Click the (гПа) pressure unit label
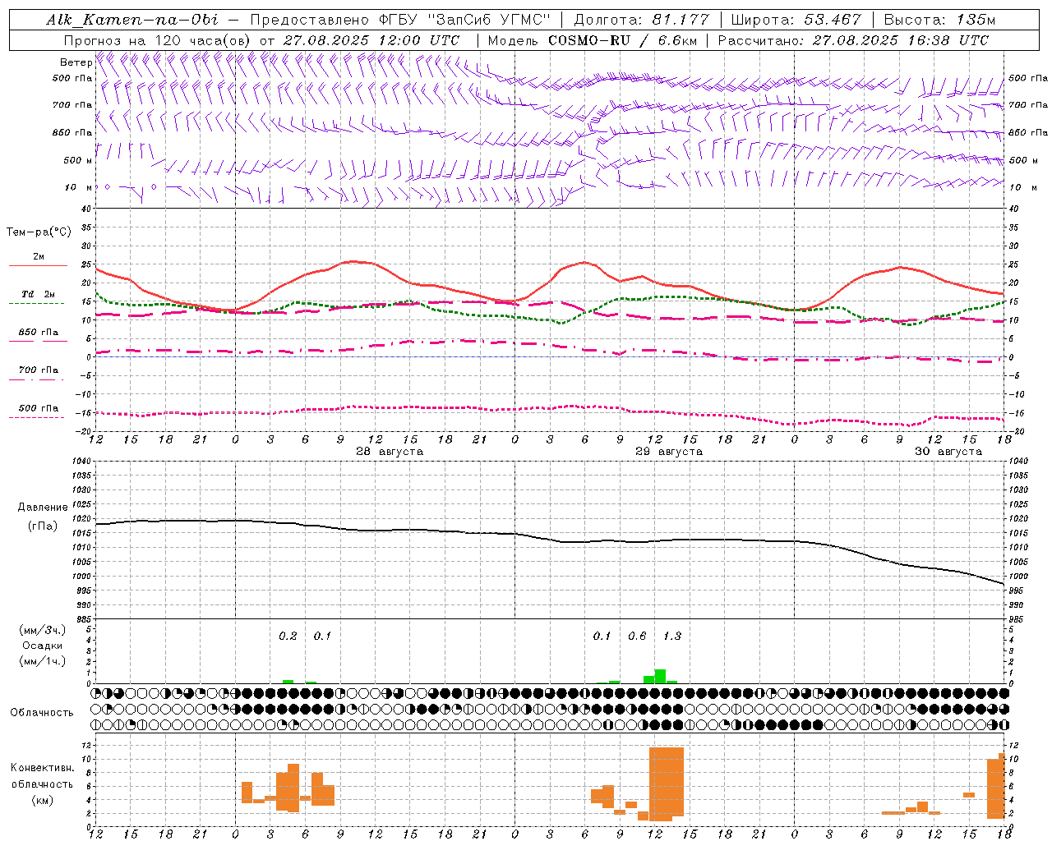Image resolution: width=1052 pixels, height=841 pixels. click(43, 526)
